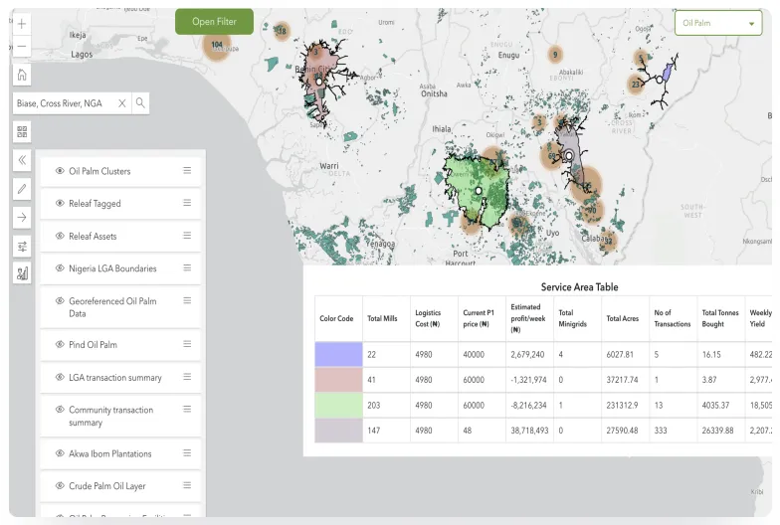Click the Total Acres column header

point(623,318)
